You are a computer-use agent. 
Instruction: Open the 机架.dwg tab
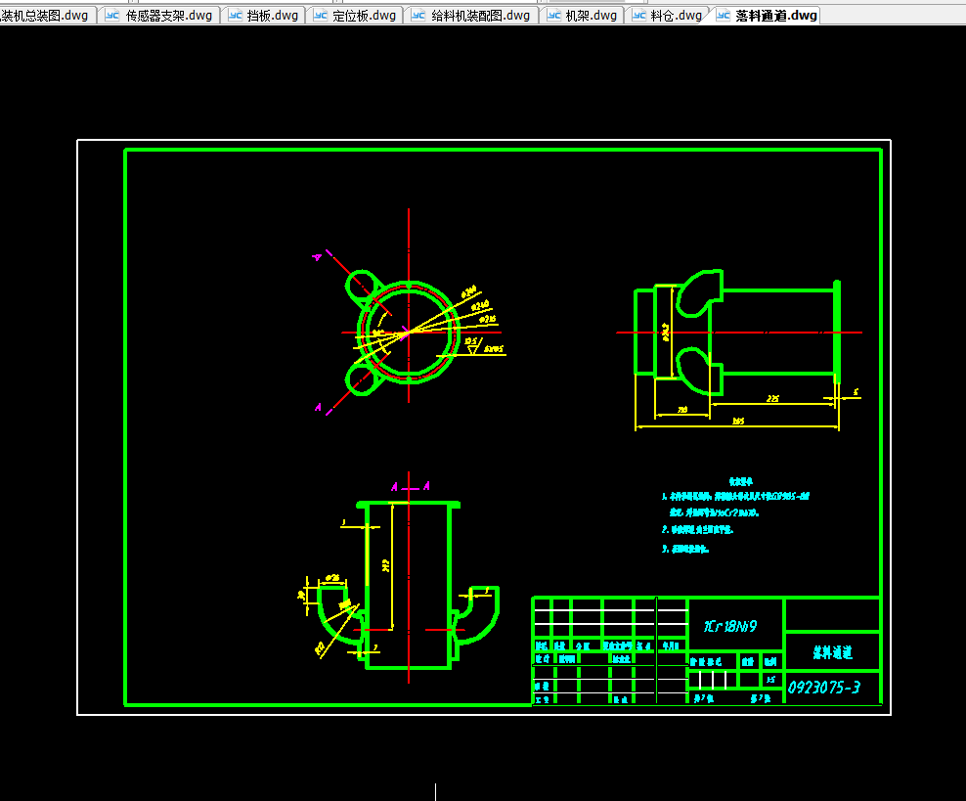tap(582, 16)
